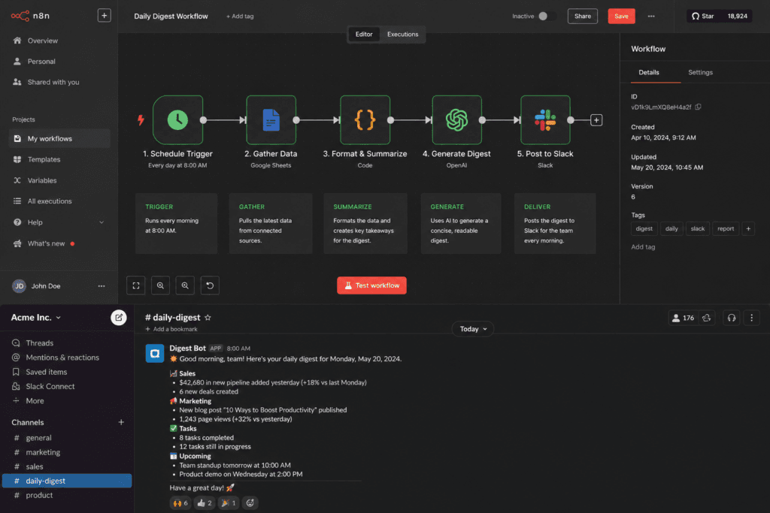The image size is (770, 513).
Task: Compose a new Slack message
Action: 119,318
